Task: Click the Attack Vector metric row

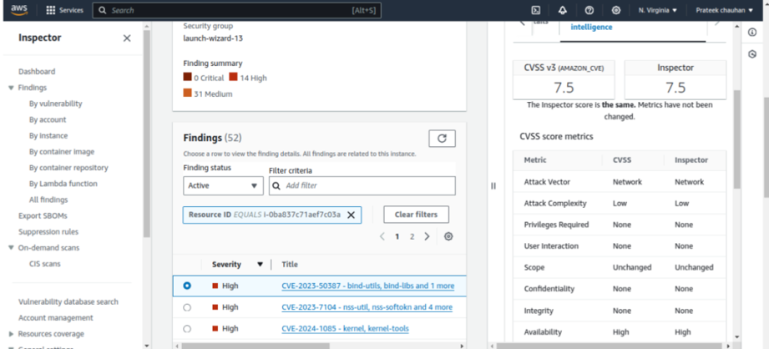Action: coord(620,182)
